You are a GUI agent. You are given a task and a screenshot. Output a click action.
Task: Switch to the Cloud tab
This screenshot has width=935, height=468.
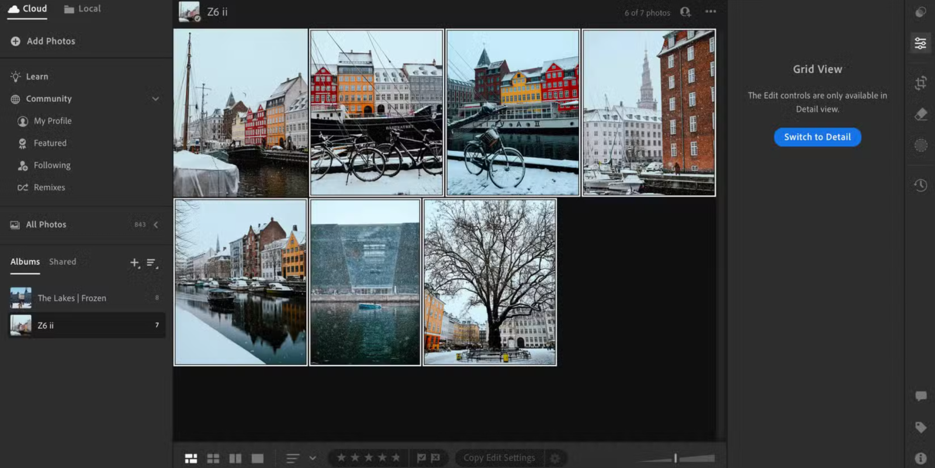pyautogui.click(x=27, y=9)
